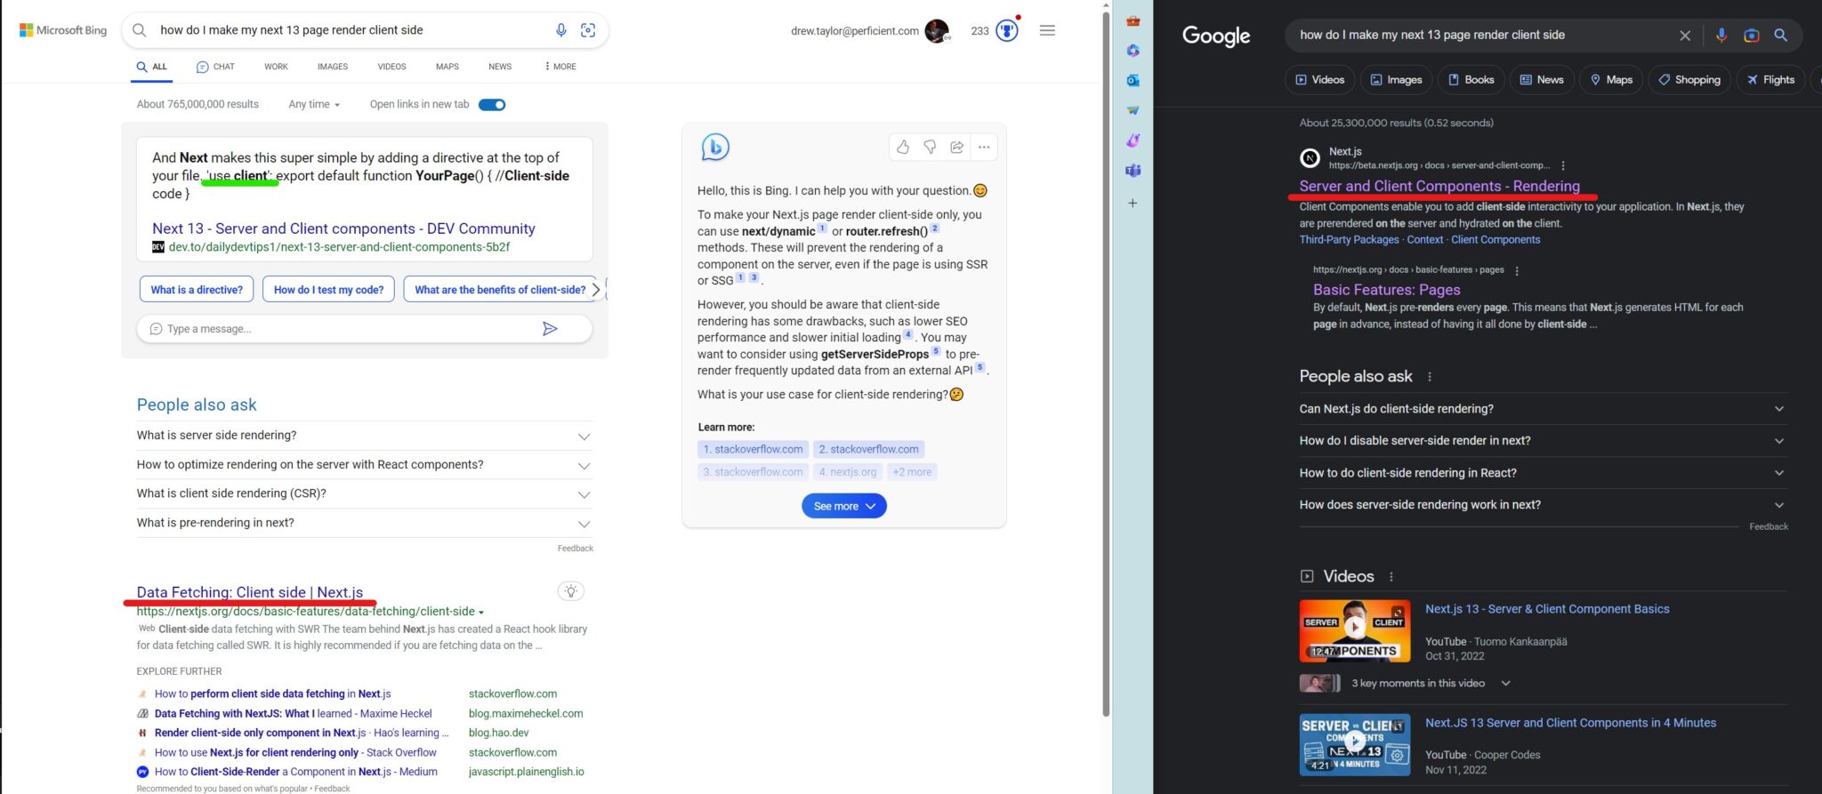Switch to the Bing CHAT tab
Image resolution: width=1822 pixels, height=794 pixels.
coord(215,67)
